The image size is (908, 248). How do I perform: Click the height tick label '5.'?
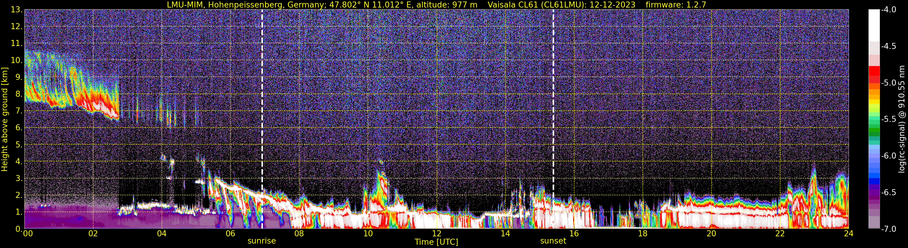tap(19, 145)
